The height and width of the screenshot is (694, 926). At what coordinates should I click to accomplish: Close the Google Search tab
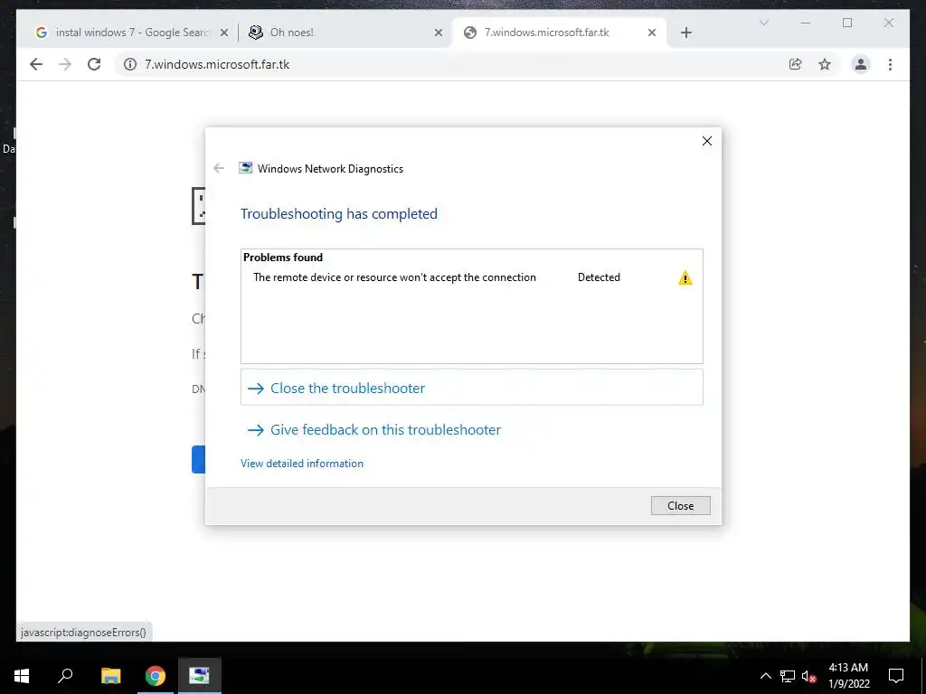pyautogui.click(x=224, y=33)
